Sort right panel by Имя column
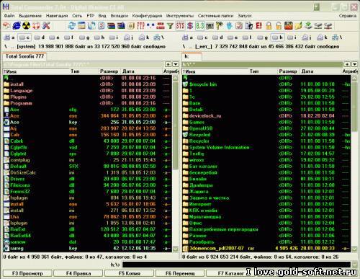Image resolution: width=360 pixels, height=279 pixels. click(215, 71)
